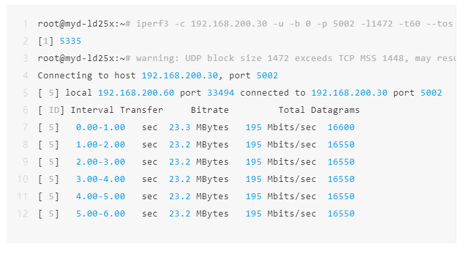
Task: Click interval 4.00-5.00 value
Action: pyautogui.click(x=101, y=197)
